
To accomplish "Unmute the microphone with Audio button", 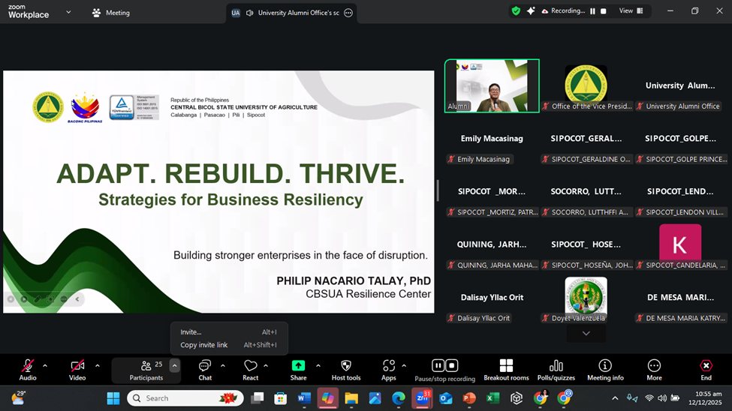I will pos(28,366).
